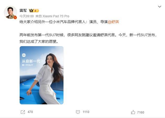Click the Xiaomi logo in the poster

(x=24, y=55)
